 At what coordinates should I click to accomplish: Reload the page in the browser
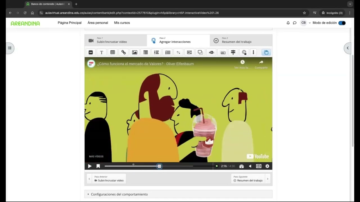coord(25,13)
